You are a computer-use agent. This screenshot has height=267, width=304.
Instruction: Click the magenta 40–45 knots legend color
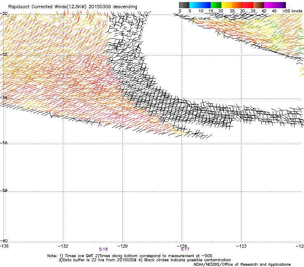coord(269,5)
